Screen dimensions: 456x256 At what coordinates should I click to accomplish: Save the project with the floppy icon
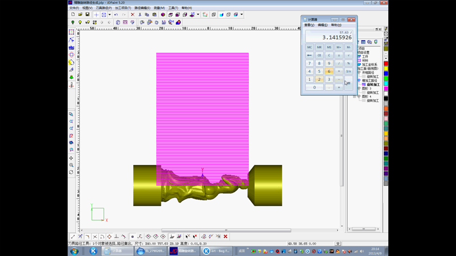coord(87,15)
